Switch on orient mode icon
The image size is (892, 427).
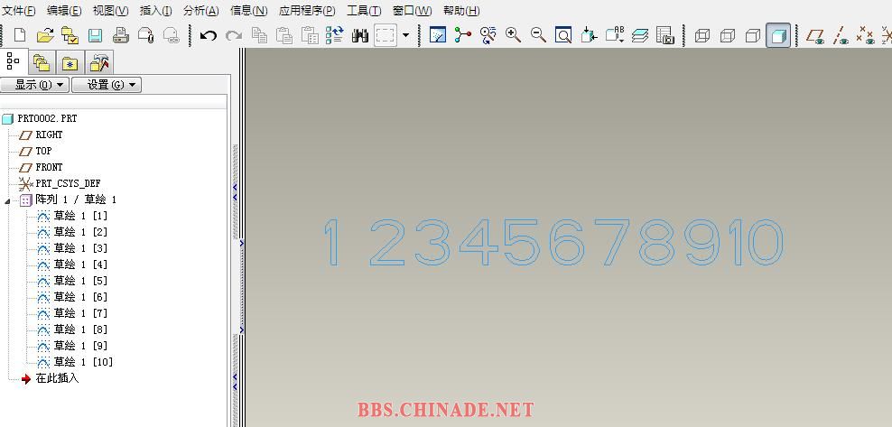click(488, 36)
